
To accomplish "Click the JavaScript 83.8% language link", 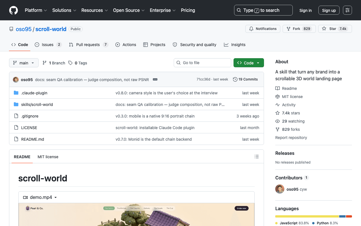I will pyautogui.click(x=292, y=223).
